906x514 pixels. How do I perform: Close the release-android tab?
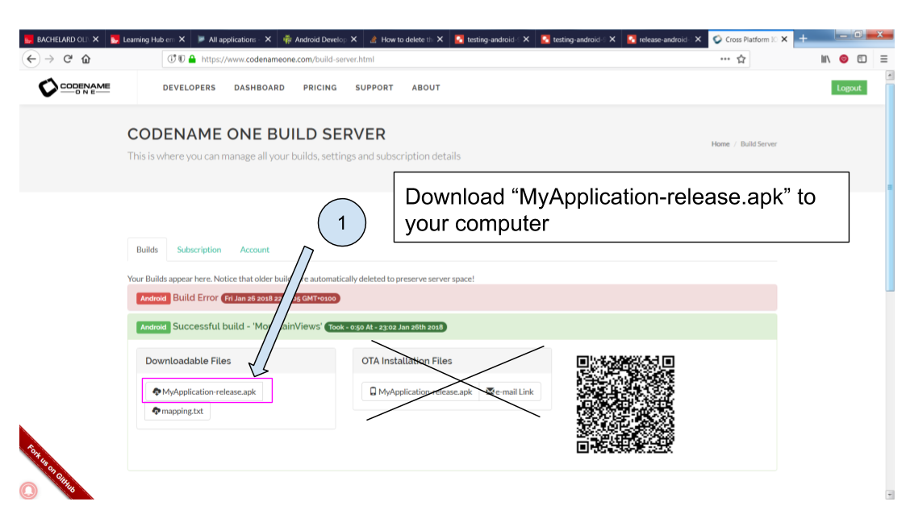[698, 39]
